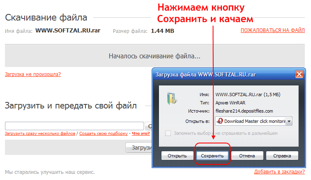311x180 pixels.
Task: Click dialog file name WWW.SOFTZAL.RU.rar (1,5 МБ)
Action: coord(248,95)
